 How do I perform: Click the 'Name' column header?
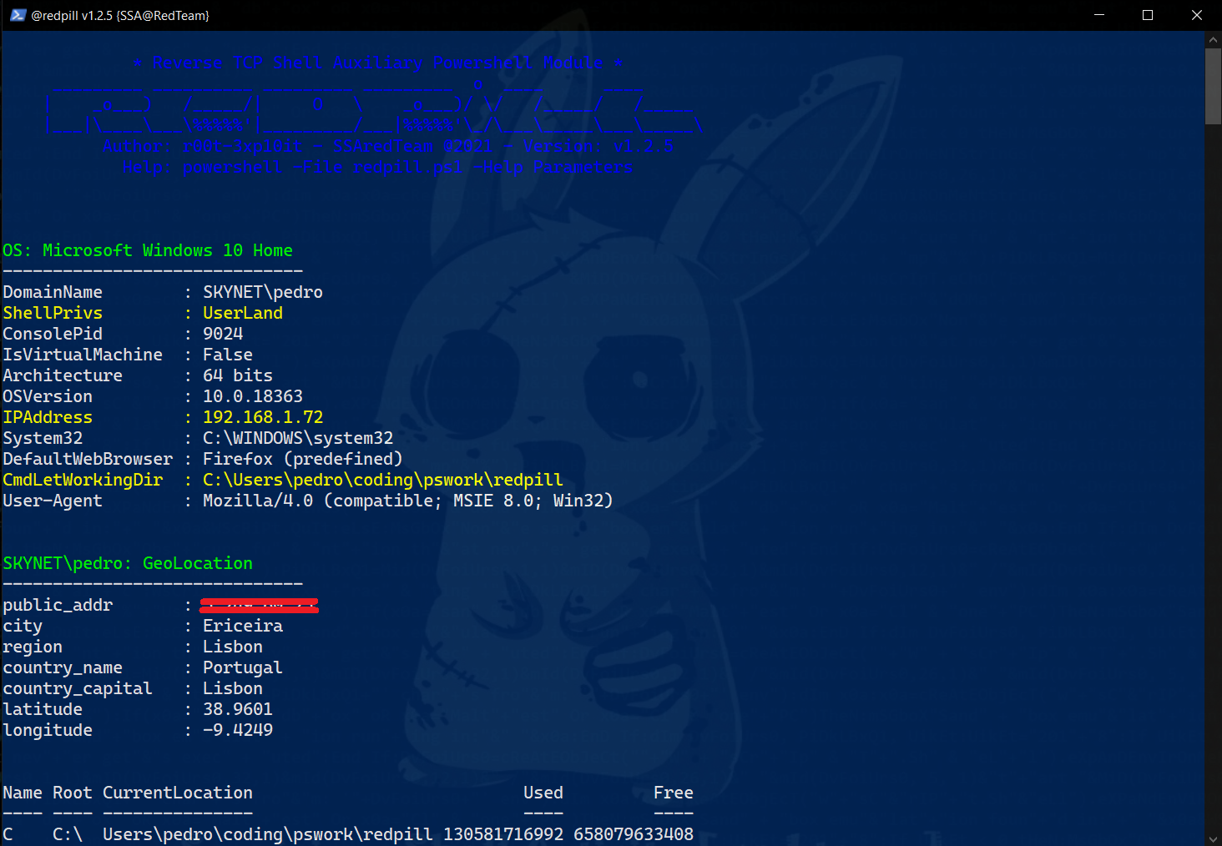23,793
